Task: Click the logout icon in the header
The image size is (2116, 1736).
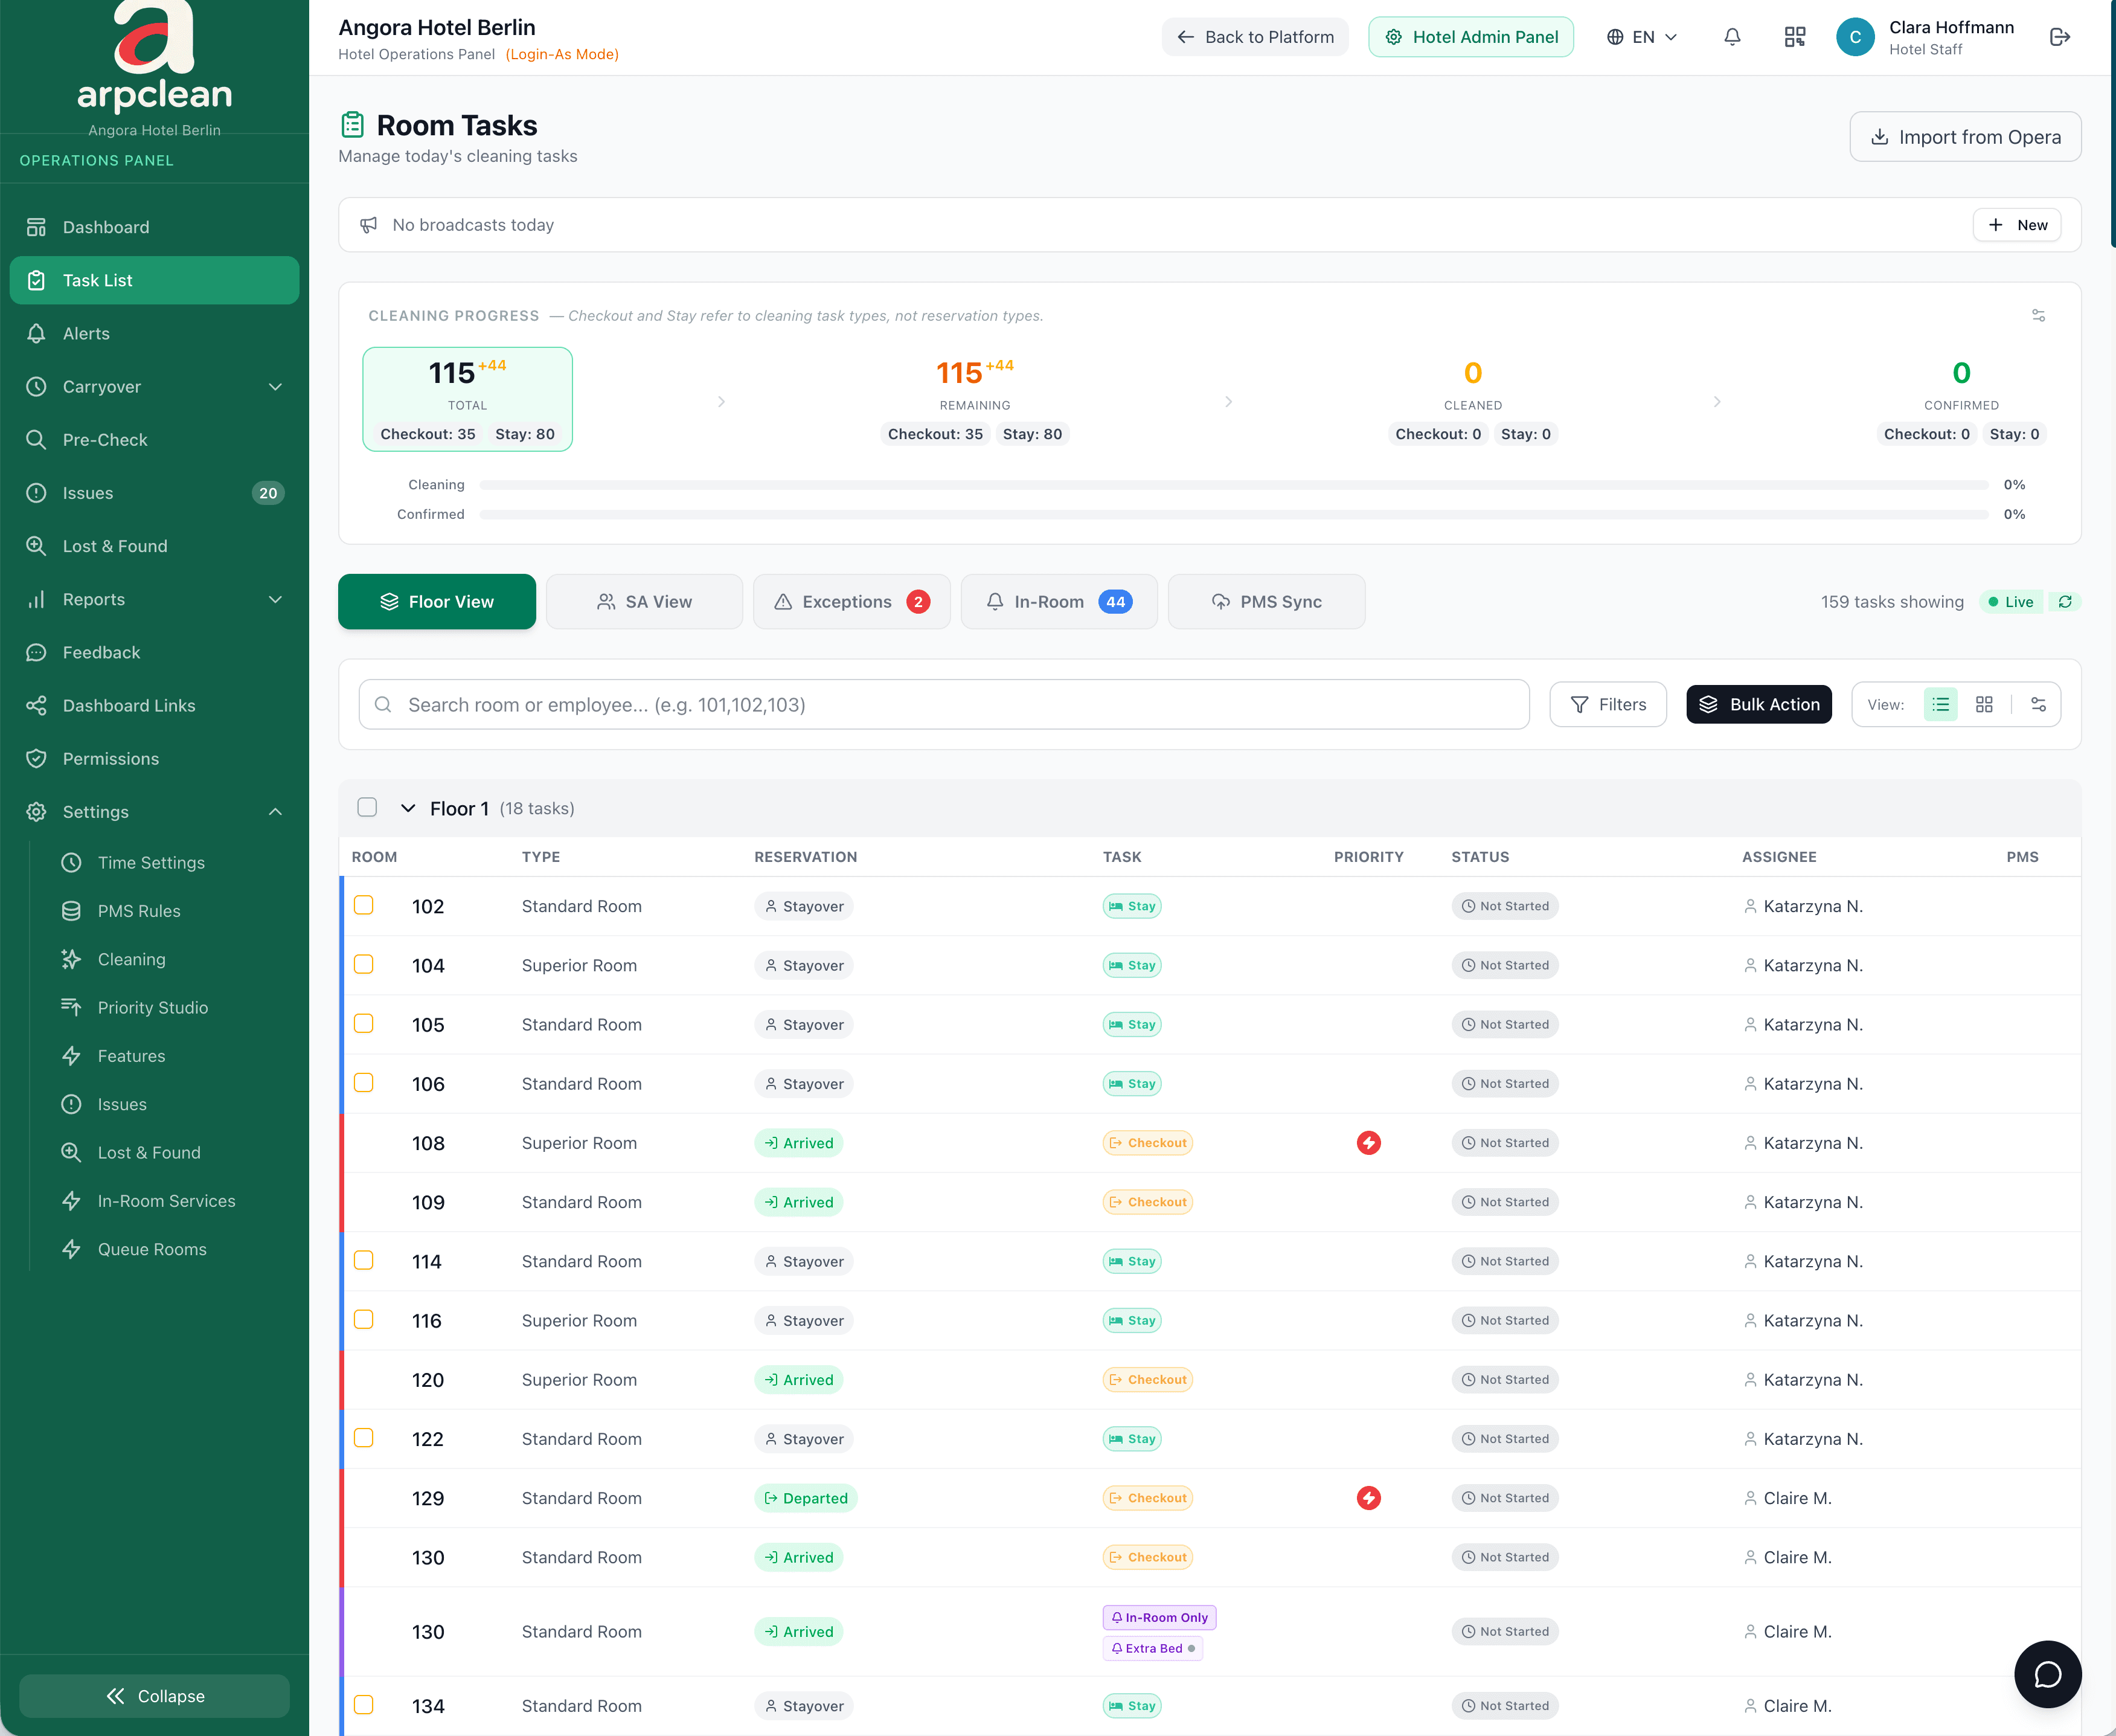Action: 2059,36
